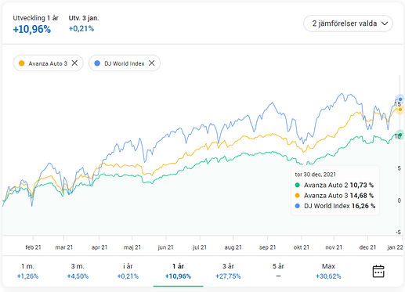This screenshot has width=405, height=292.
Task: Click tooltip row Avanza Auto 3 14,68 %
Action: (x=334, y=196)
